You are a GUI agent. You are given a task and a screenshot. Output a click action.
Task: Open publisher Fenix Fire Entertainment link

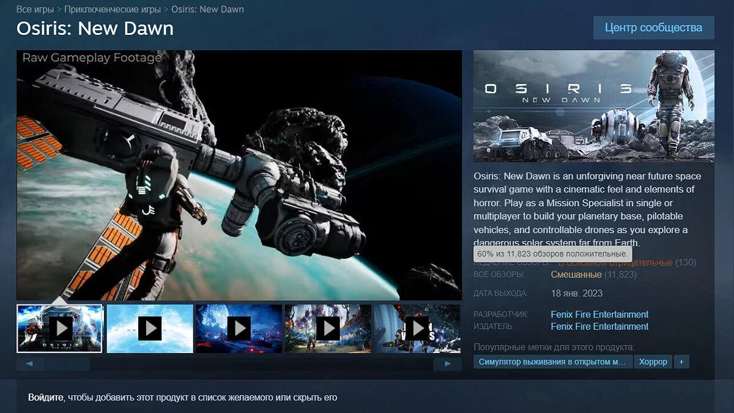599,326
